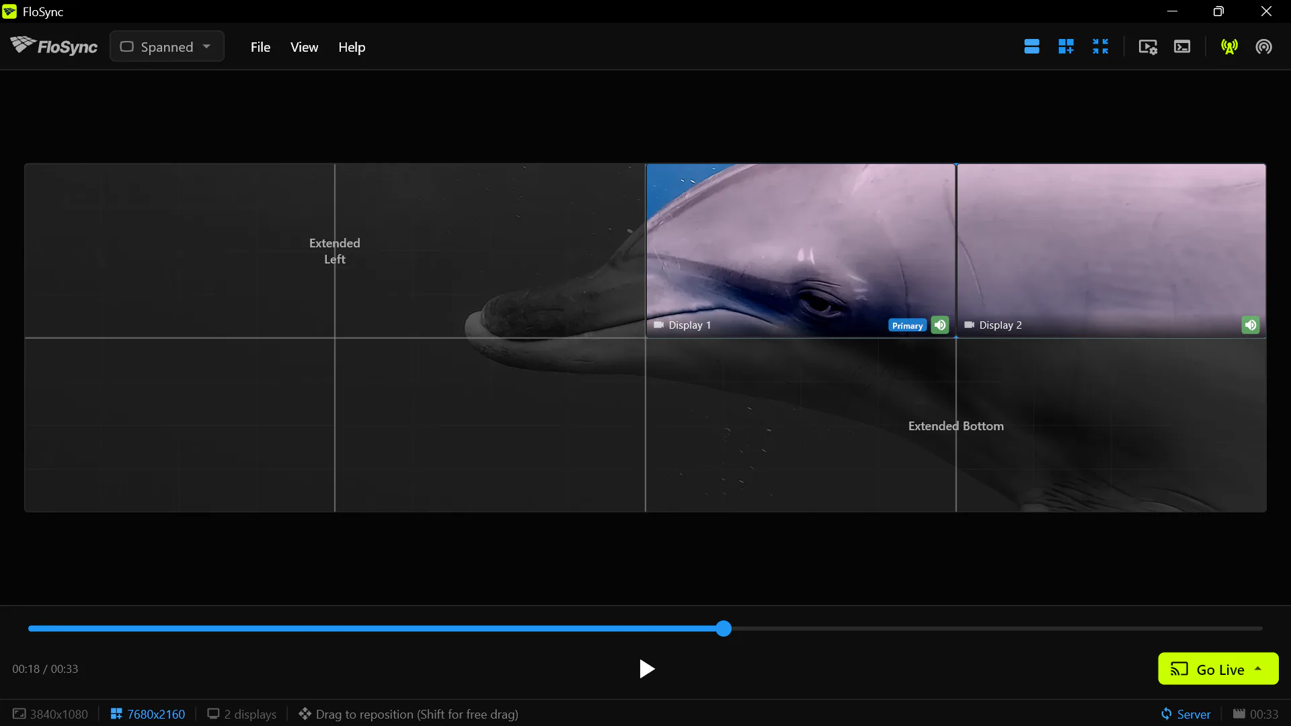
Task: Open the media playback settings icon
Action: click(1148, 46)
